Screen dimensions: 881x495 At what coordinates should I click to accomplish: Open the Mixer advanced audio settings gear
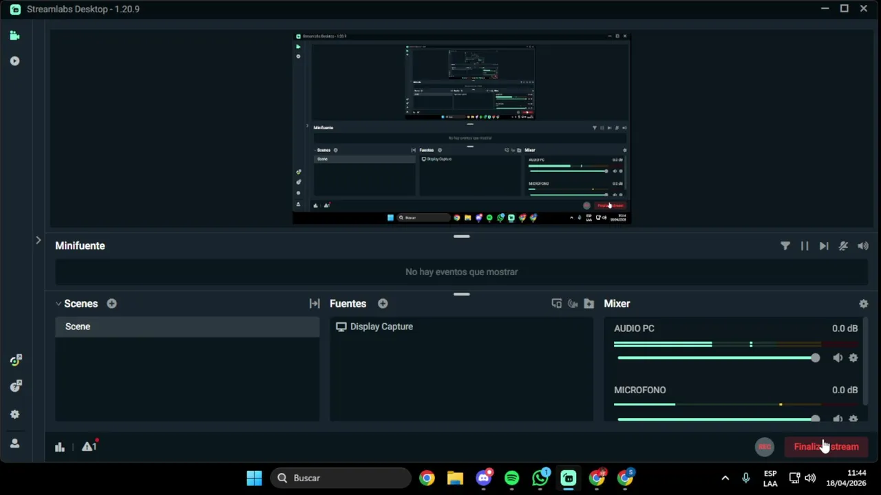[x=864, y=304]
